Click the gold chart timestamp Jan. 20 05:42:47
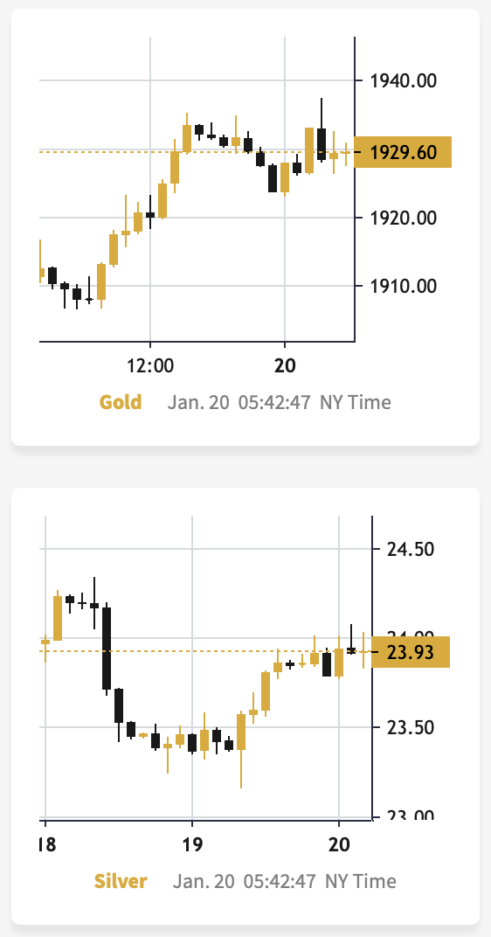This screenshot has height=937, width=491. [239, 402]
